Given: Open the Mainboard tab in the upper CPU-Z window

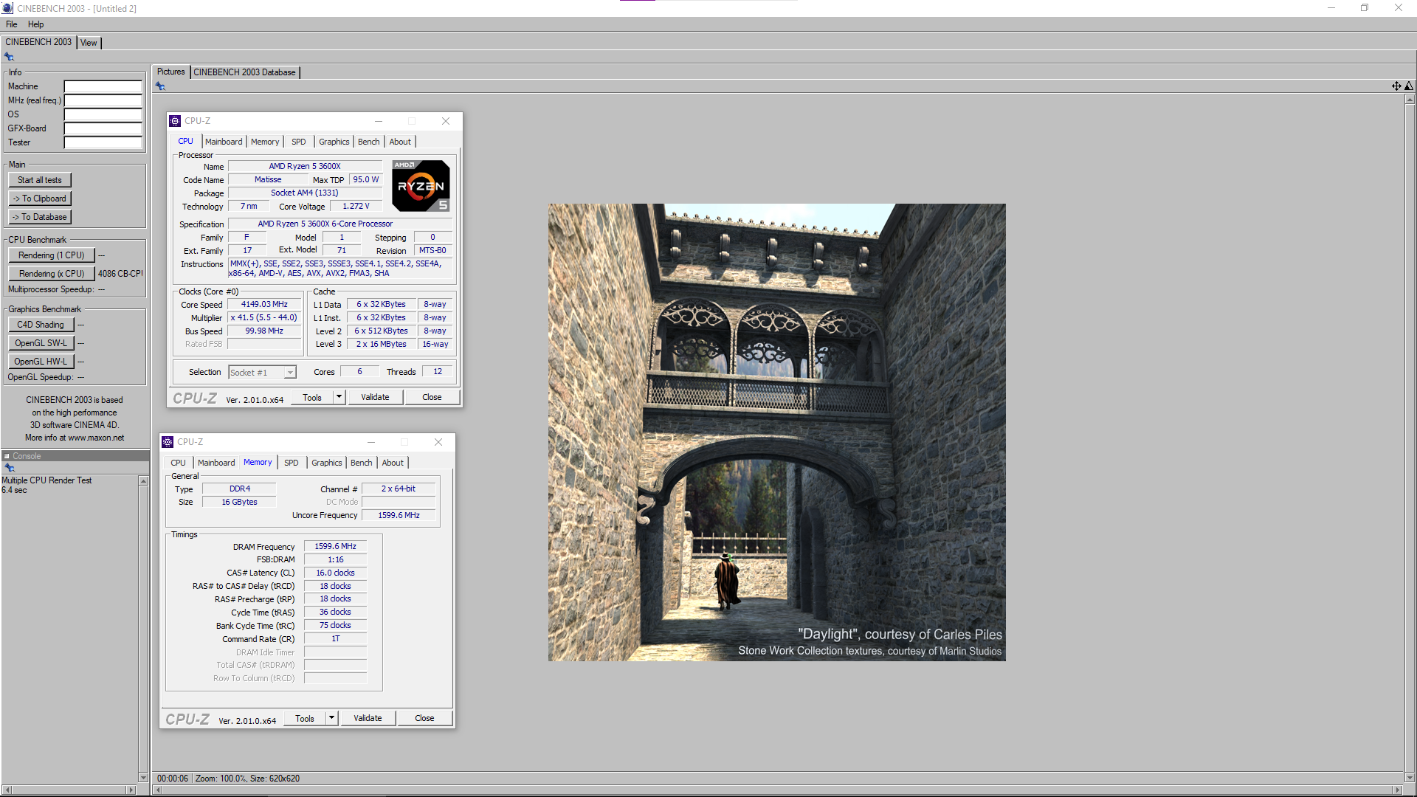Looking at the screenshot, I should 224,142.
